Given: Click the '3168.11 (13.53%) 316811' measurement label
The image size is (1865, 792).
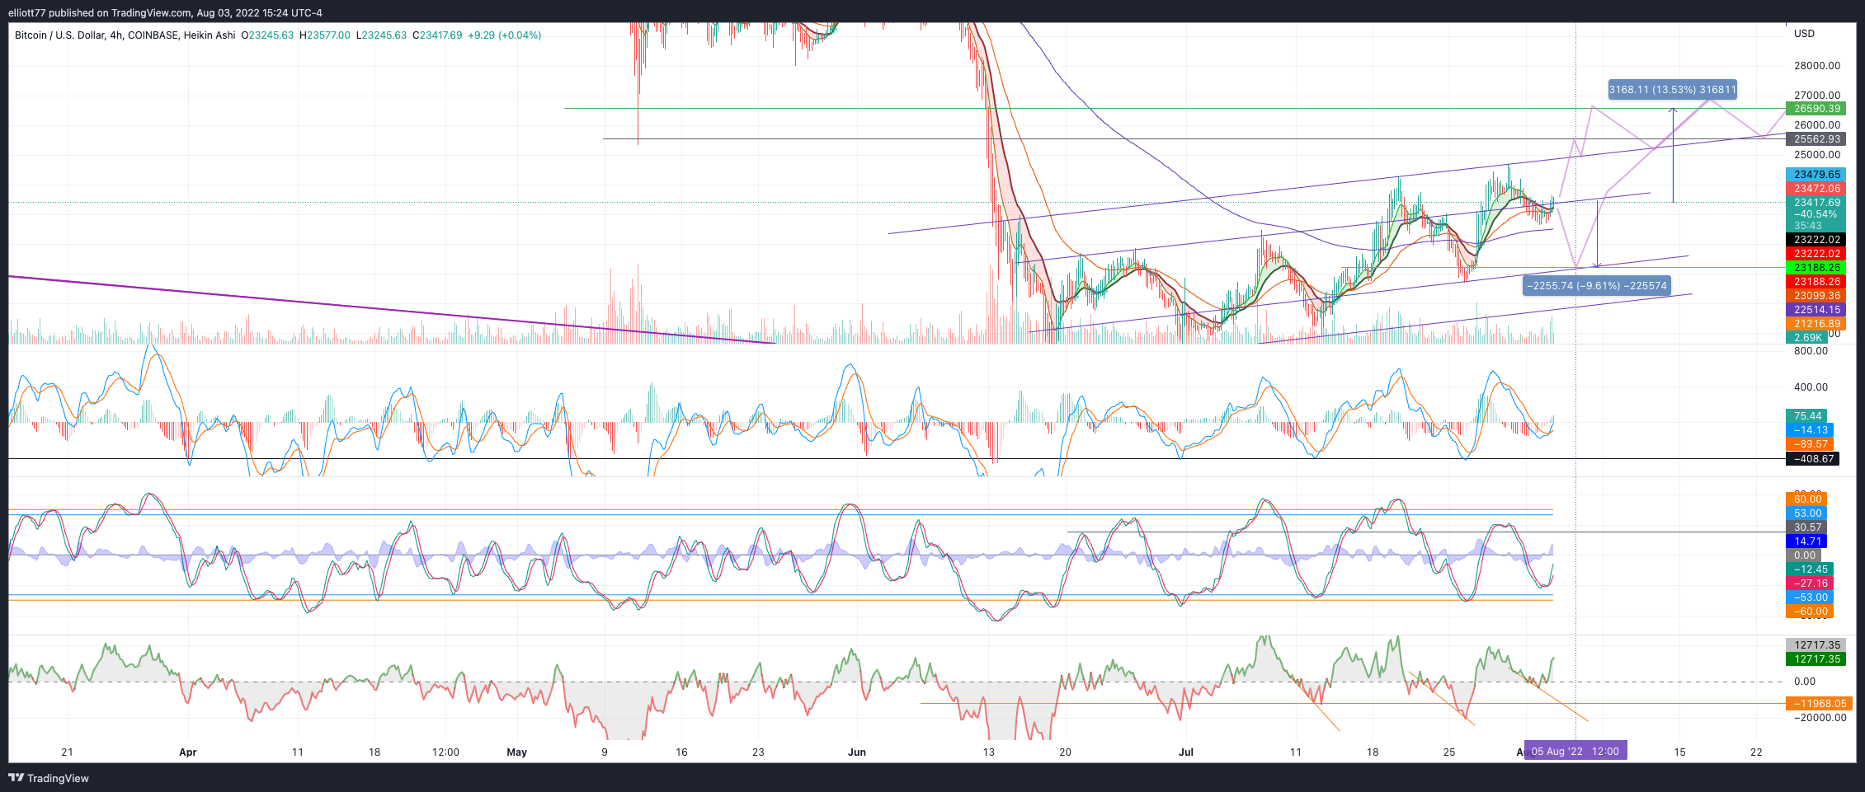Looking at the screenshot, I should [x=1673, y=90].
